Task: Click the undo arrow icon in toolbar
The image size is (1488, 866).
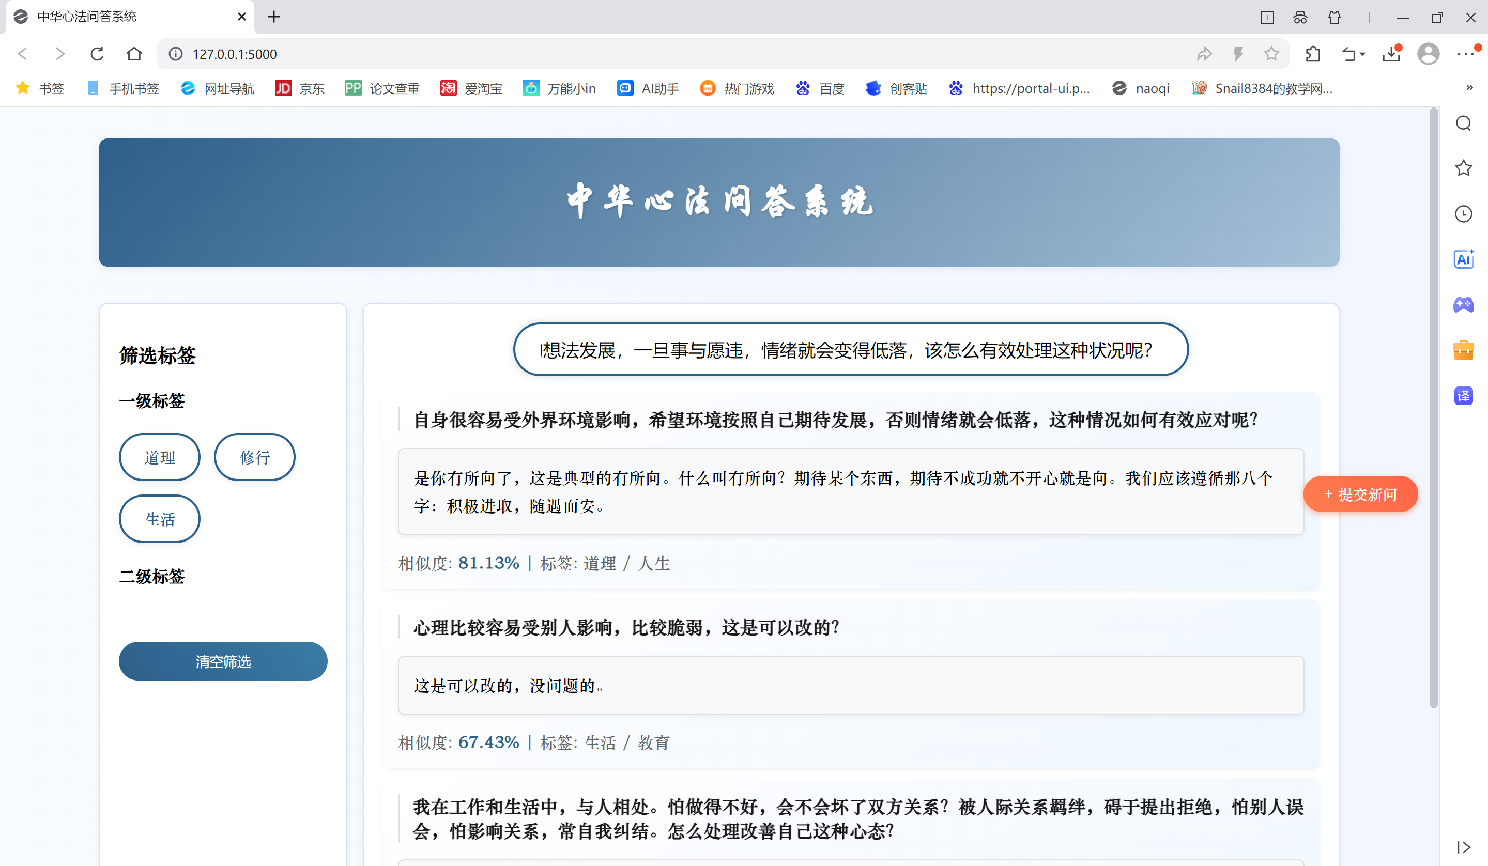Action: (x=1348, y=54)
